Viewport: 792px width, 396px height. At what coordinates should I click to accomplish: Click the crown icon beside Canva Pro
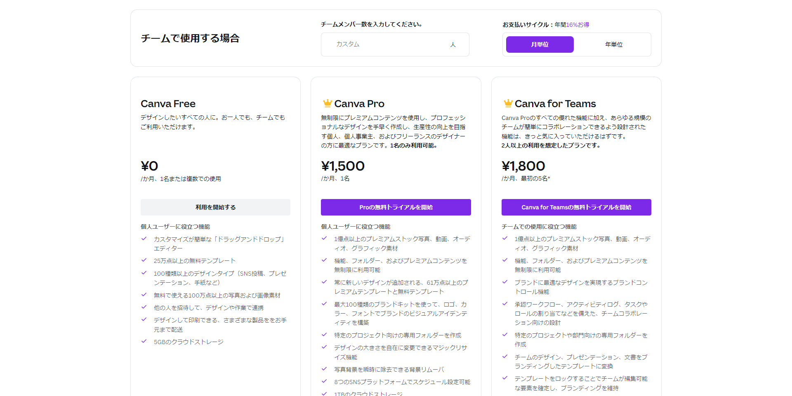tap(328, 103)
